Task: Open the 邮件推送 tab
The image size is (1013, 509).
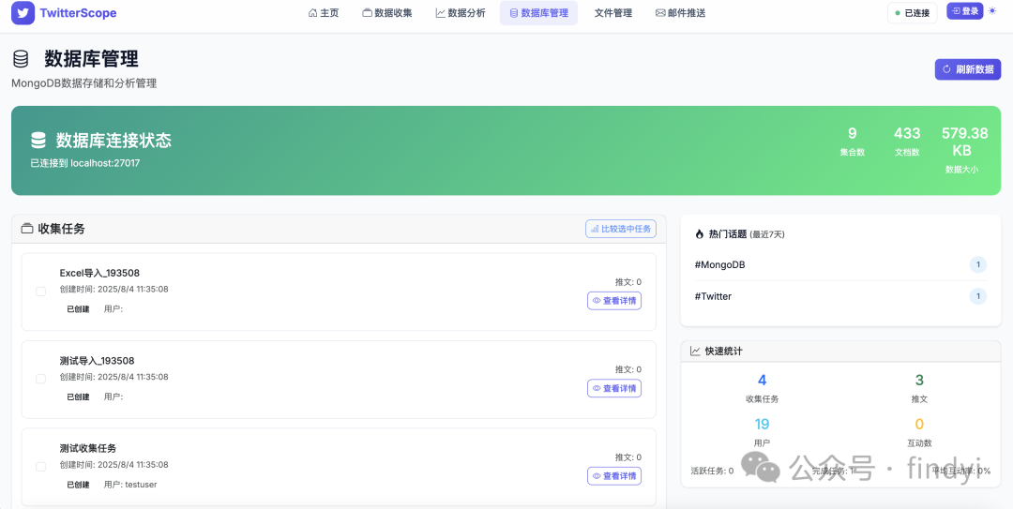Action: [680, 13]
